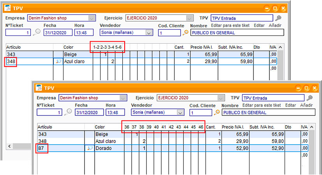Image resolution: width=322 pixels, height=175 pixels.
Task: Click ticket search magnifier in back window
Action: tap(36, 33)
